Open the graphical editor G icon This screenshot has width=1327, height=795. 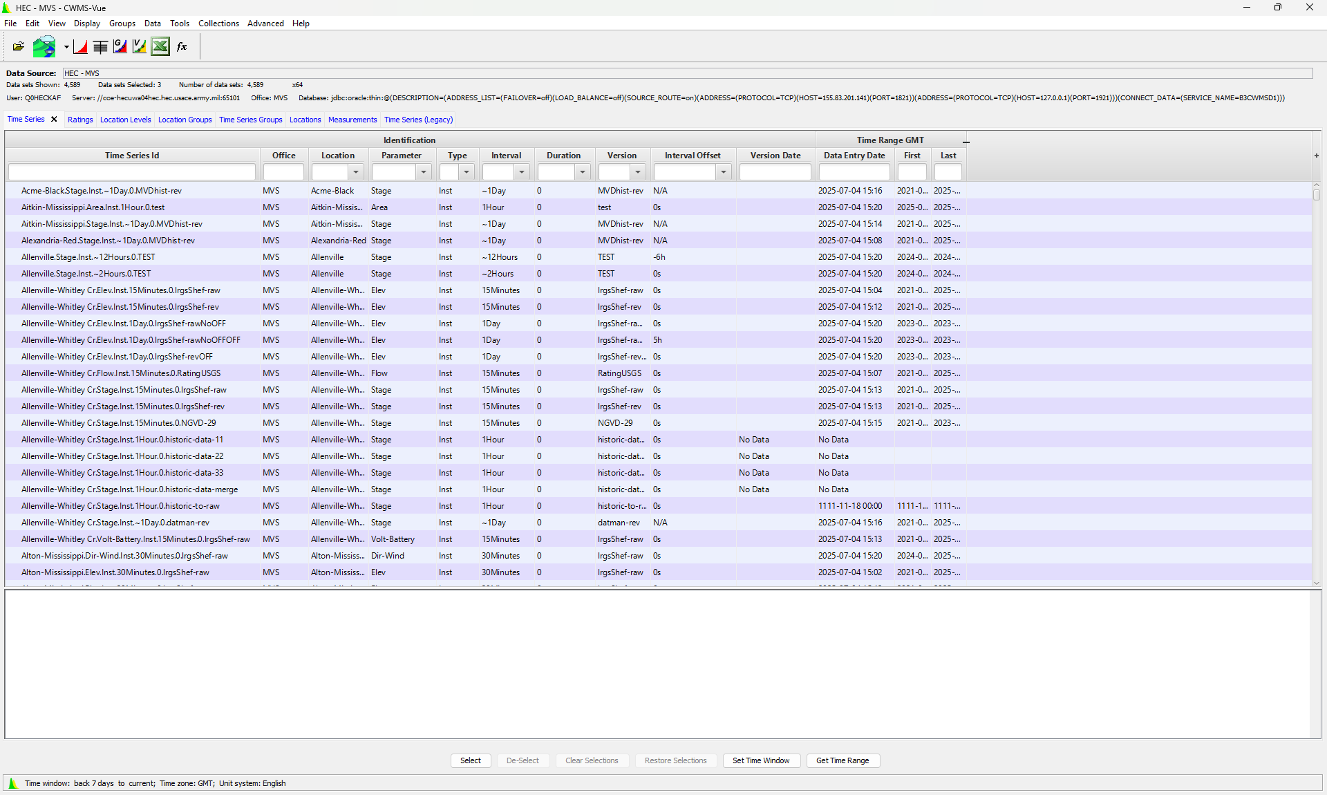pos(120,47)
